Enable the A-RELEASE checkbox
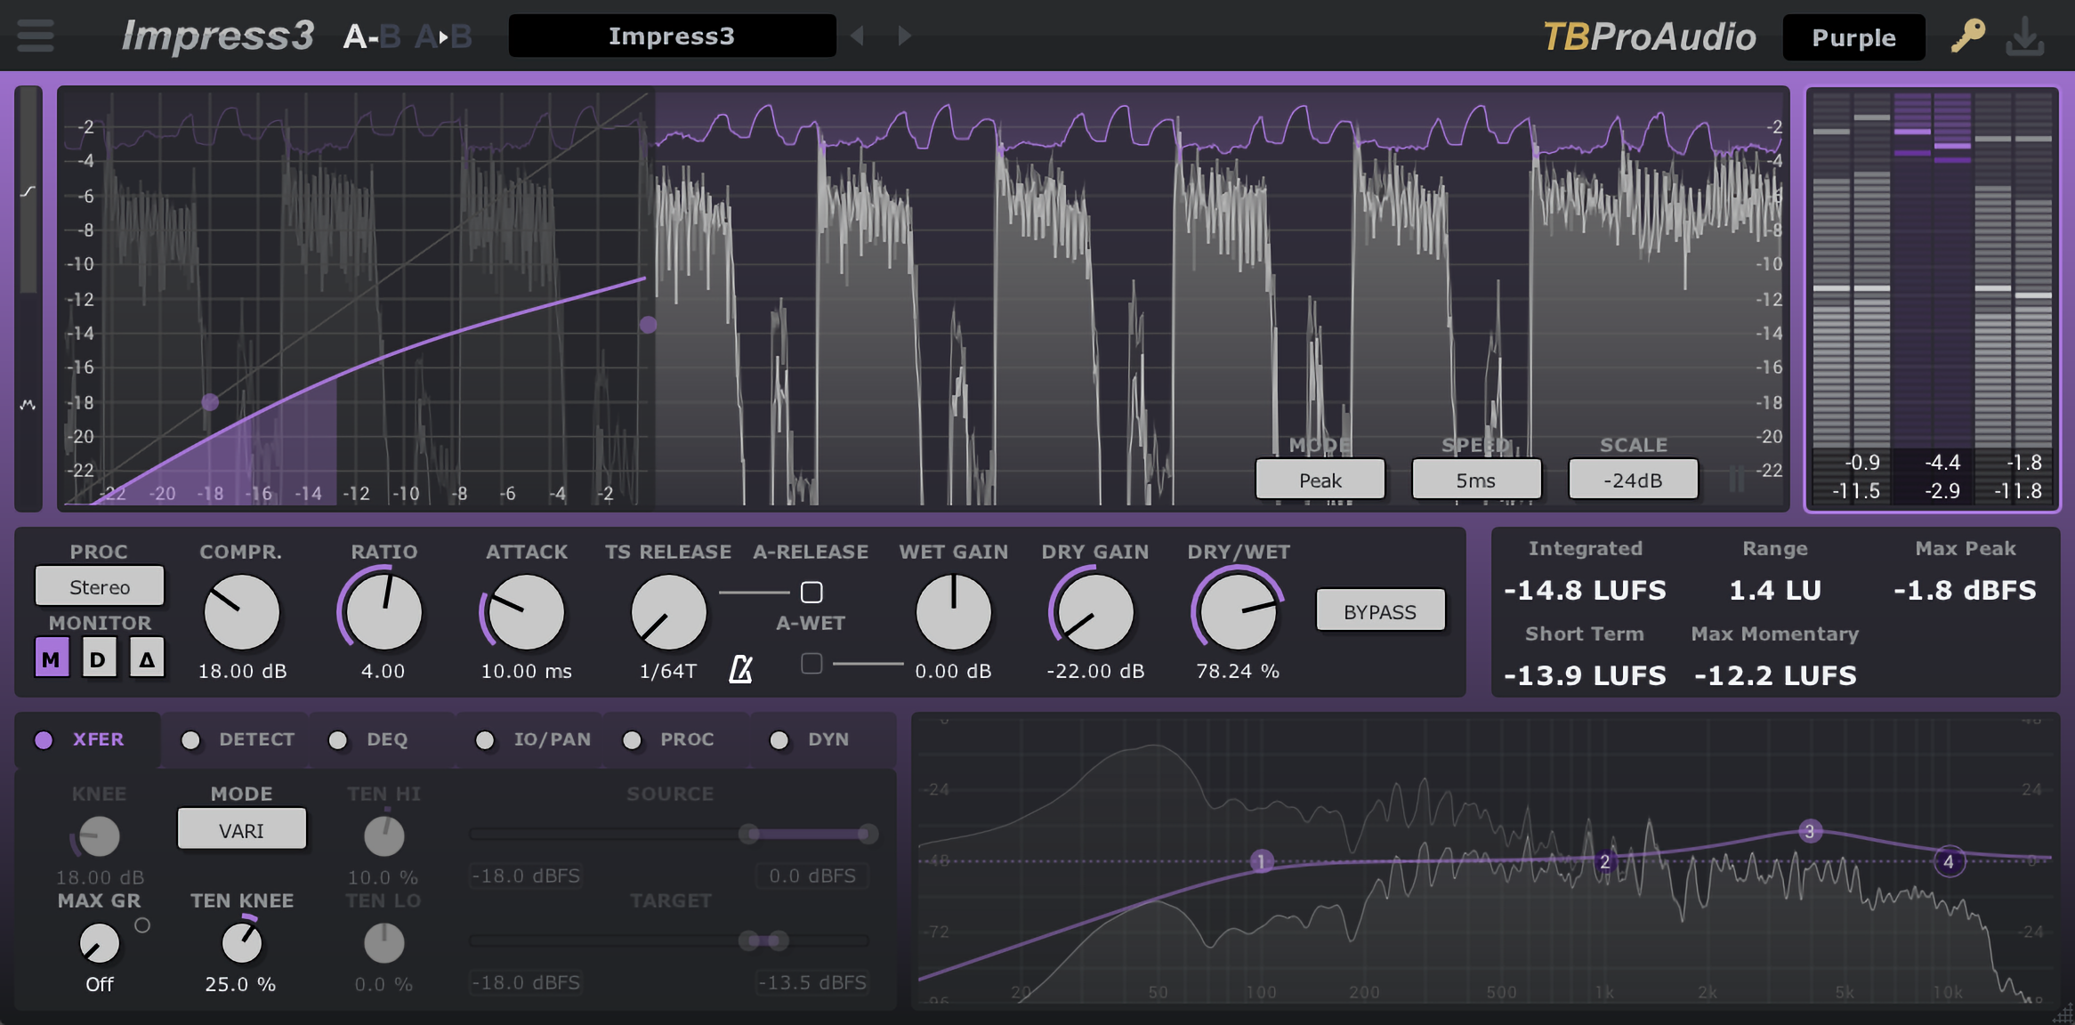This screenshot has width=2075, height=1025. tap(811, 592)
